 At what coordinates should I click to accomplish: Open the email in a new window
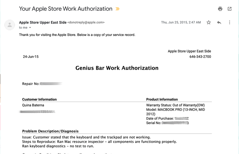click(229, 9)
